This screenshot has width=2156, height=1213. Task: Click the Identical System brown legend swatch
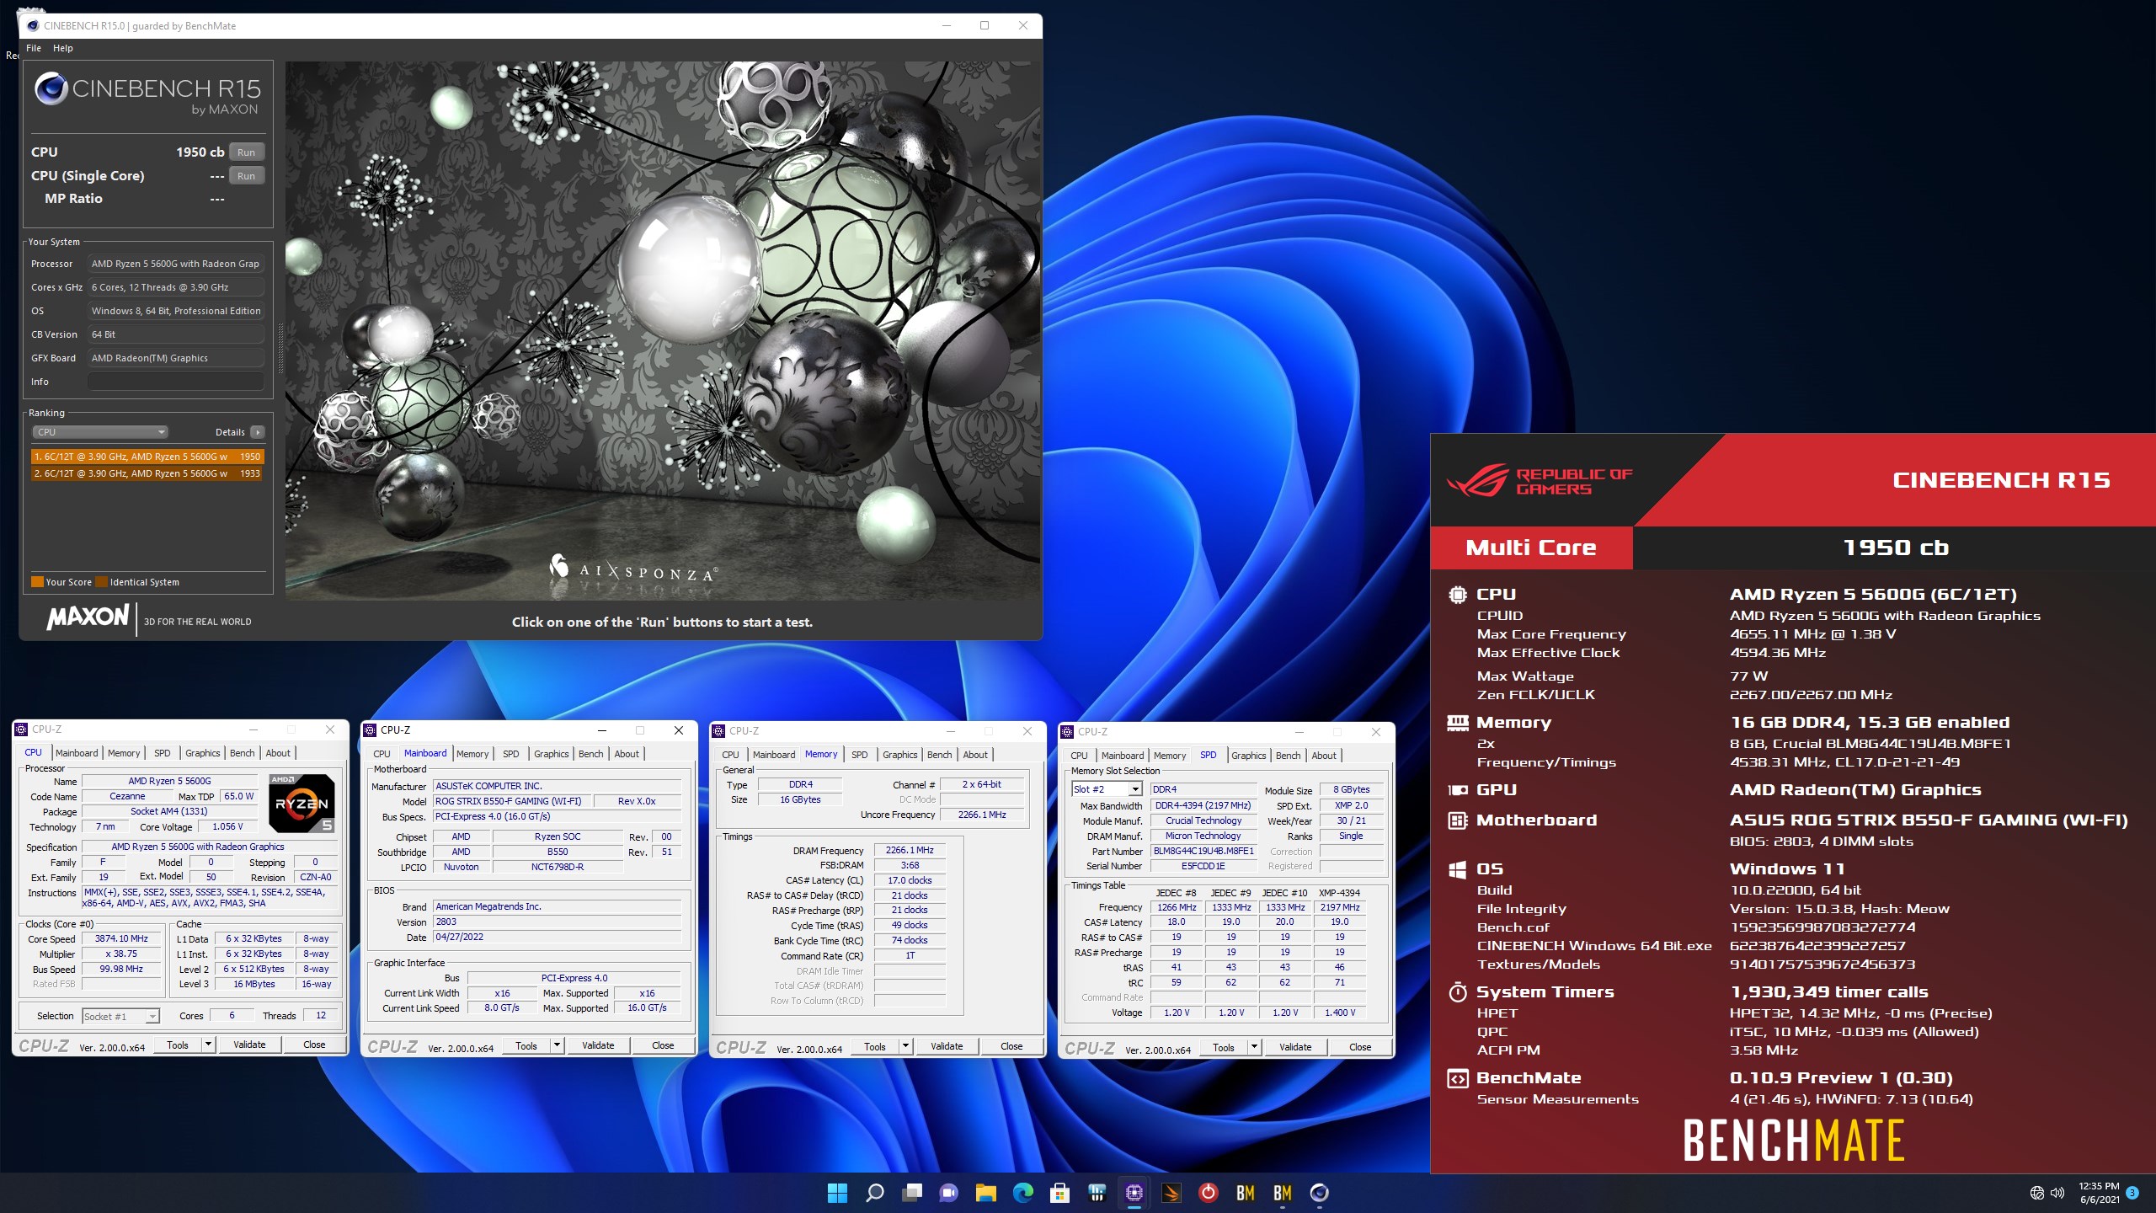click(102, 582)
